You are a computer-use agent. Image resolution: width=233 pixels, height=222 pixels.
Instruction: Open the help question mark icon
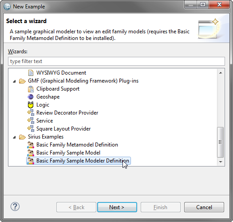[x=15, y=206]
